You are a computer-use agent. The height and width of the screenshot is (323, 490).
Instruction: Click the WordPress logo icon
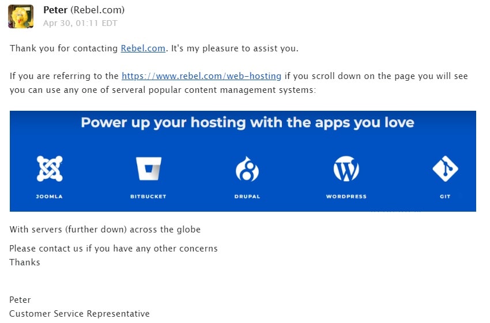(x=346, y=168)
